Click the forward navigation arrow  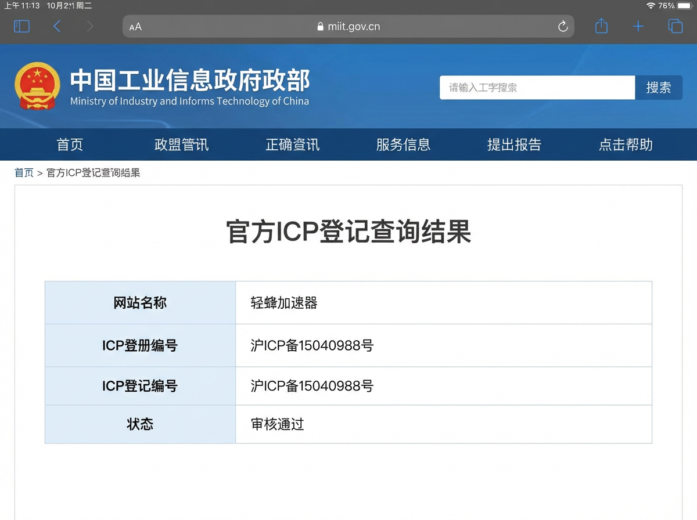point(91,26)
